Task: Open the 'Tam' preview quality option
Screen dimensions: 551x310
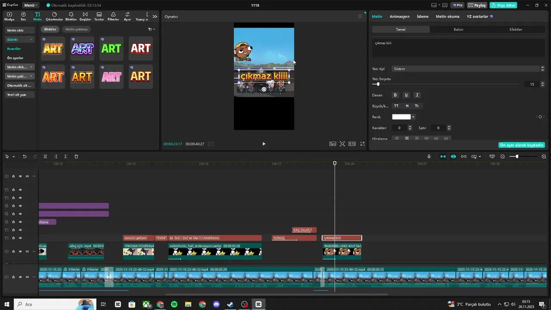Action: [333, 144]
